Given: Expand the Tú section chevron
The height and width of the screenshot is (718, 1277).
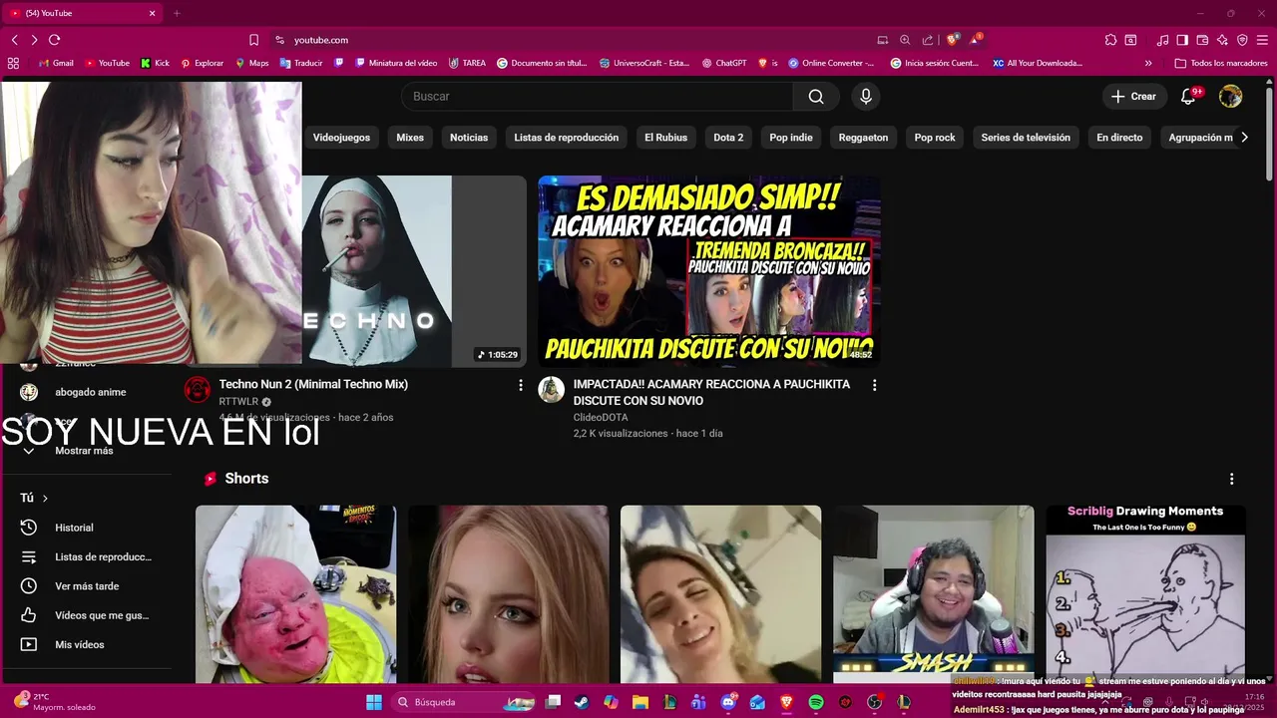Looking at the screenshot, I should click(x=45, y=498).
